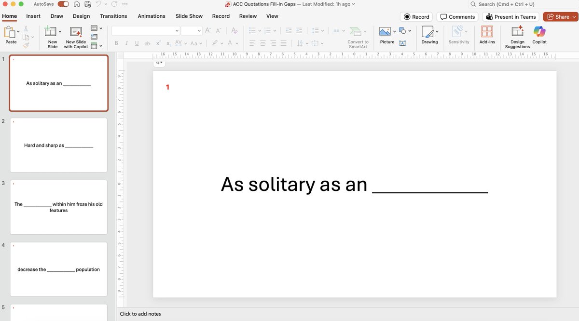Click the Paste clipboard icon

click(9, 32)
